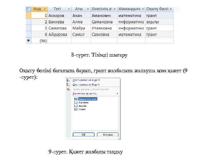Click the clear filter funnel icon
The image size is (221, 166).
(68, 89)
